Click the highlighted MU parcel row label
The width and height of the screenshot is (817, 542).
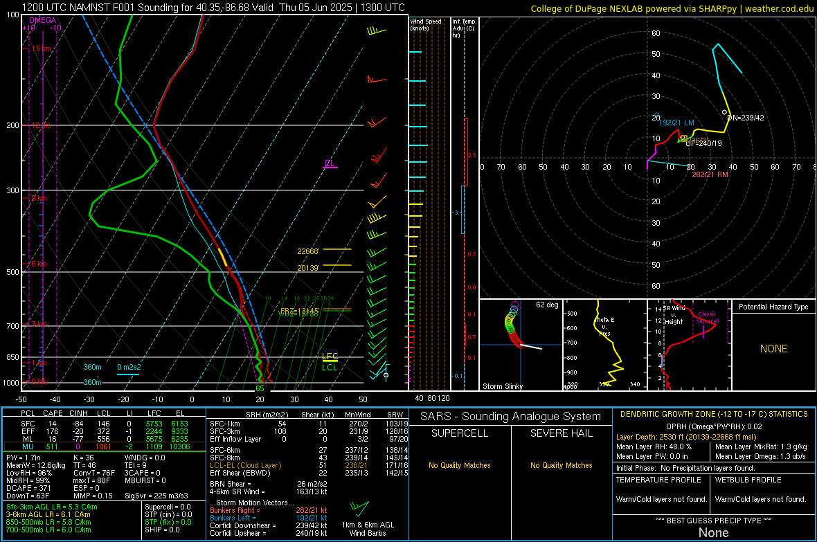coord(28,446)
